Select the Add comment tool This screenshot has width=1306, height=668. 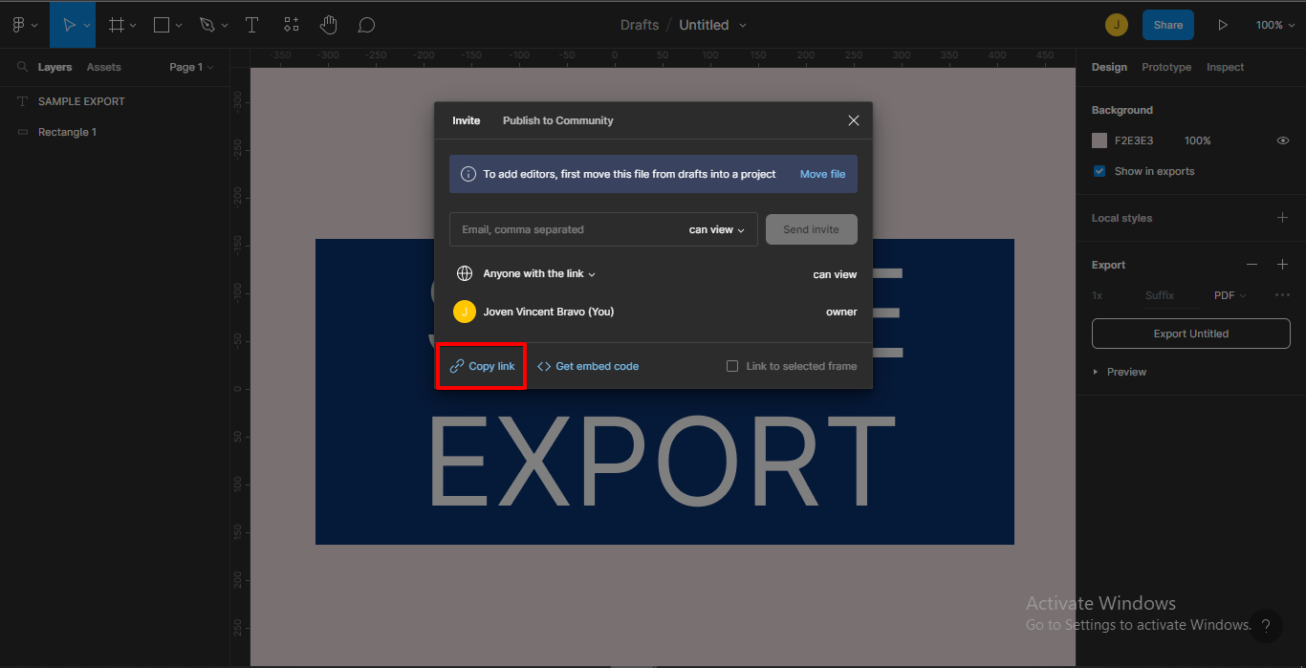tap(366, 25)
